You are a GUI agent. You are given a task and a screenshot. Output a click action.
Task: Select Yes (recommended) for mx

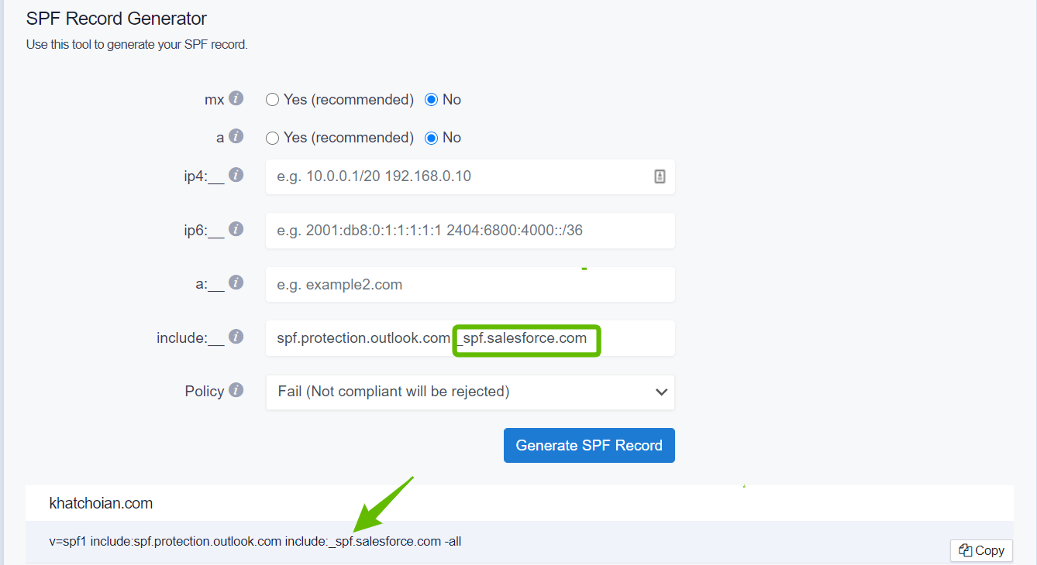[272, 100]
